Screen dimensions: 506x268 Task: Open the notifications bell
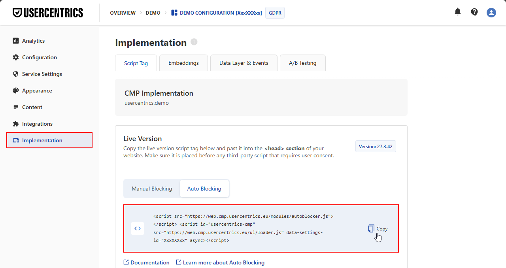458,12
